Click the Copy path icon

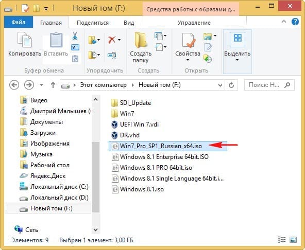tap(75, 47)
